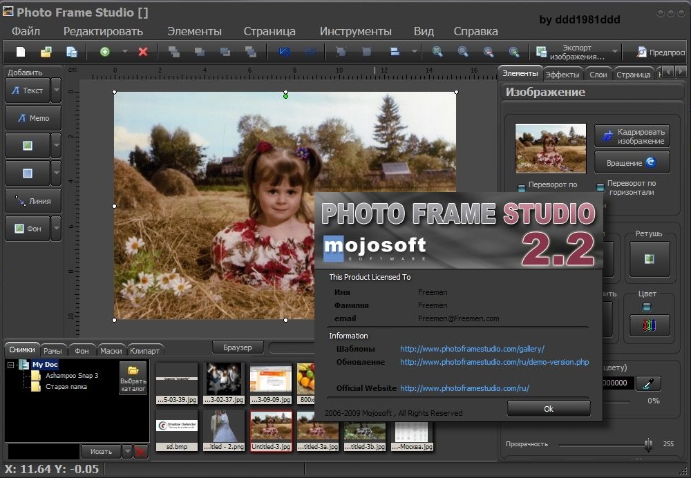Open dropdown arrow next to green add icon
This screenshot has height=478, width=691.
[124, 52]
